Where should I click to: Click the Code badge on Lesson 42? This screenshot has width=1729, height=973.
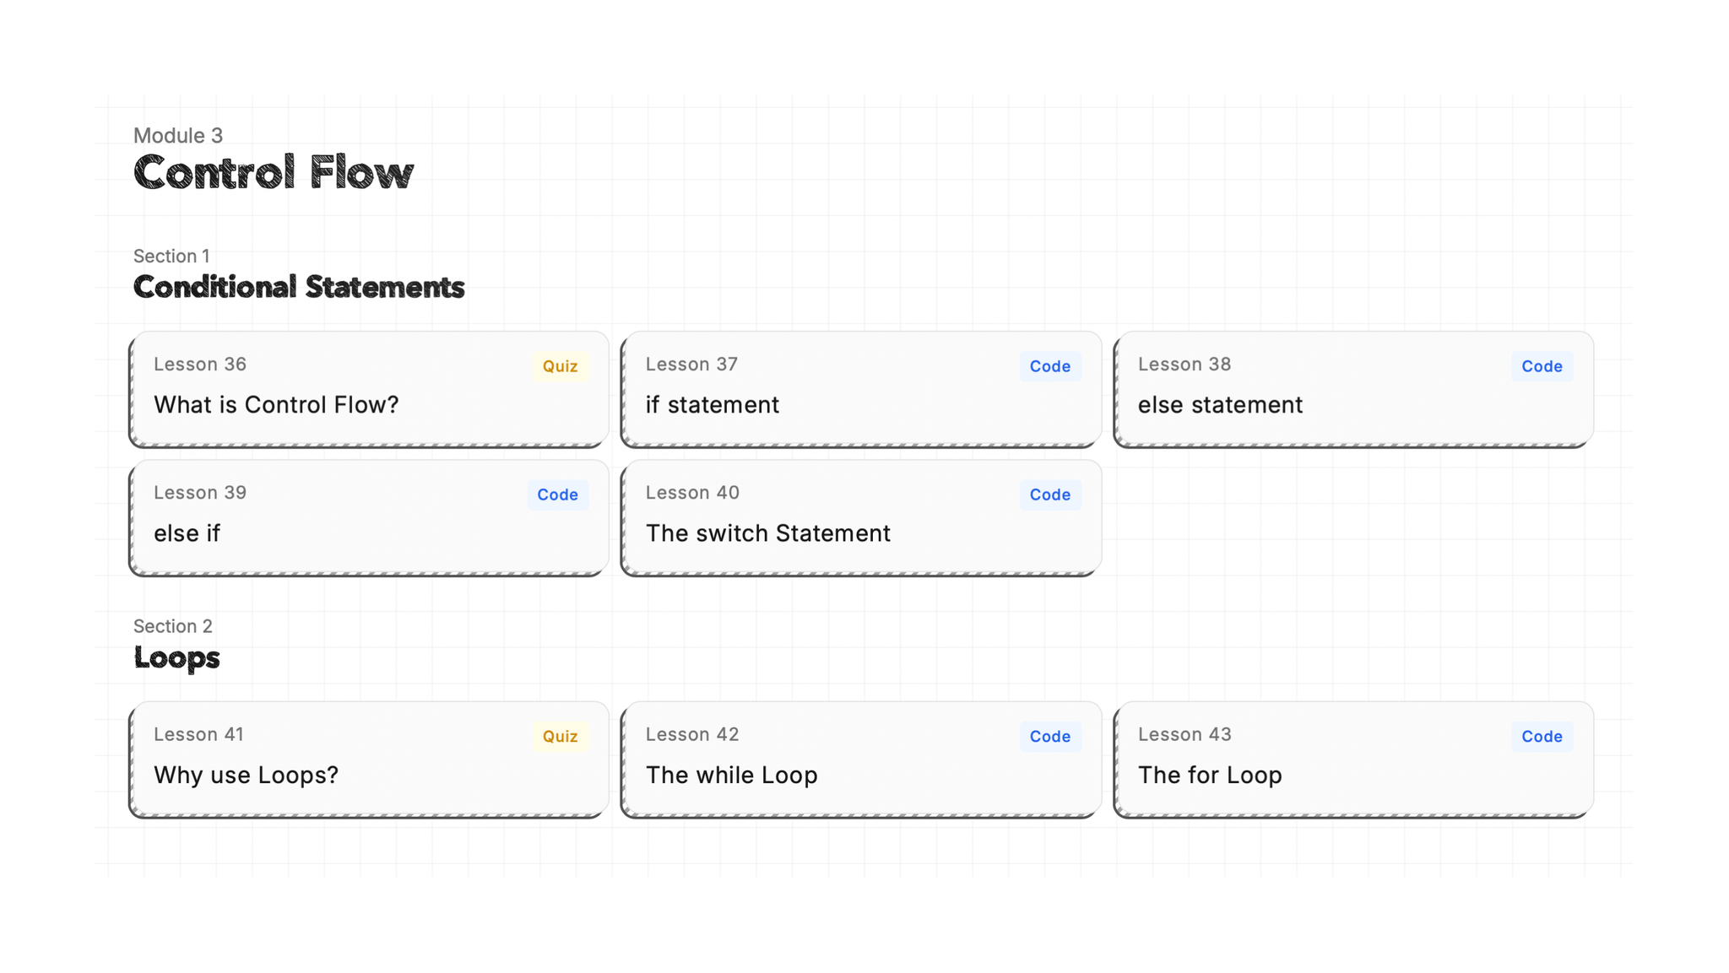[1049, 736]
